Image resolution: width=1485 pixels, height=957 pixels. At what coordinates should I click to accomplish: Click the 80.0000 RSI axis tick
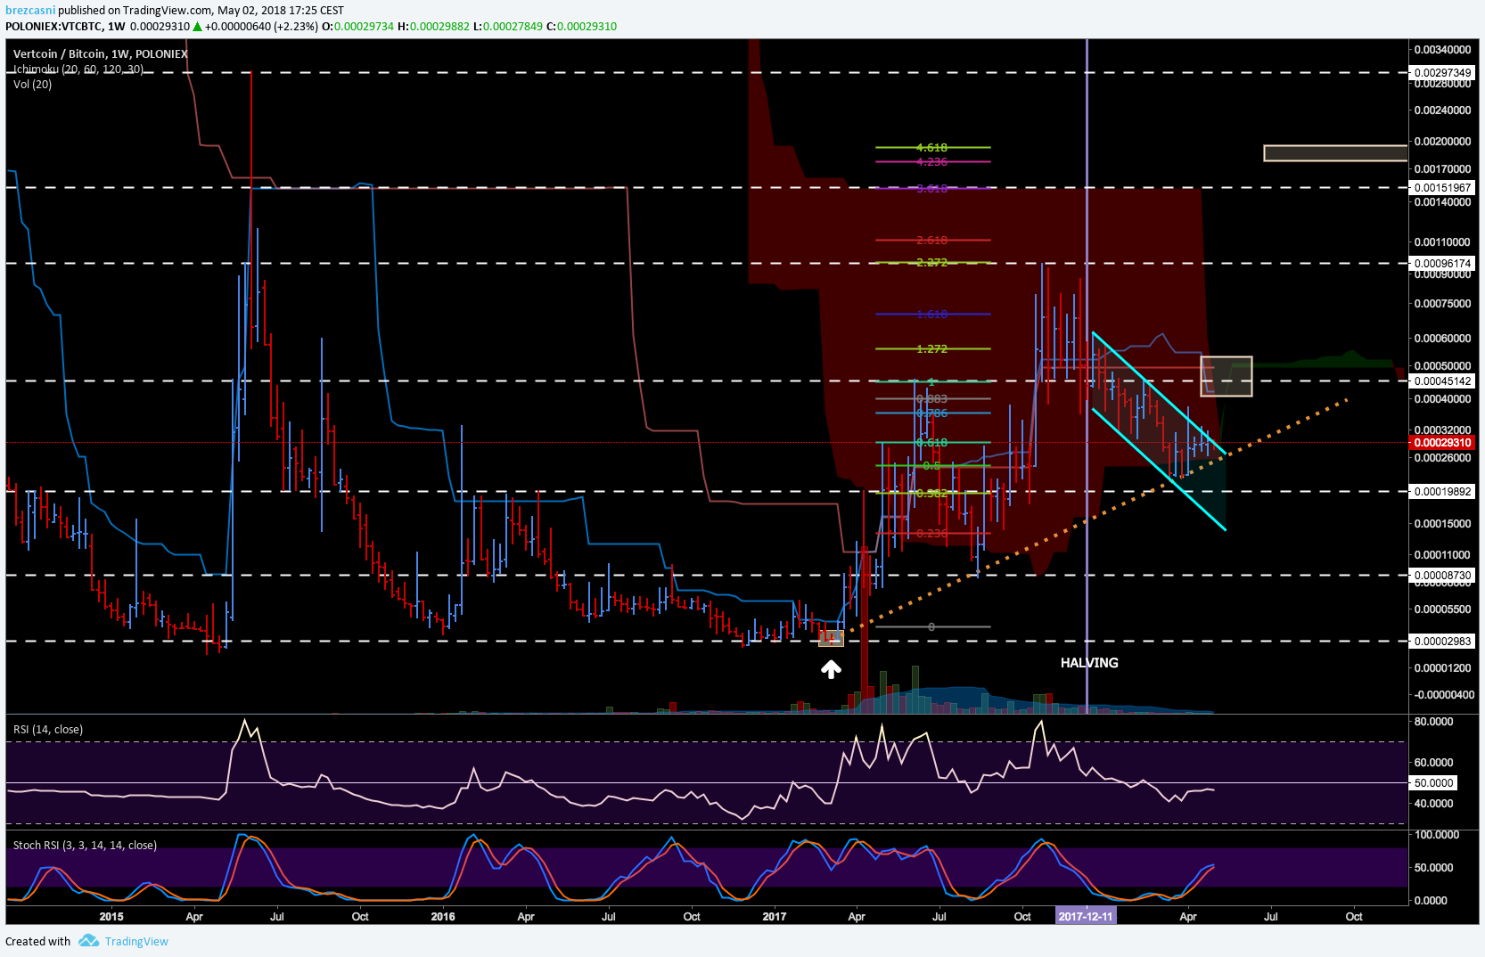[x=1434, y=722]
